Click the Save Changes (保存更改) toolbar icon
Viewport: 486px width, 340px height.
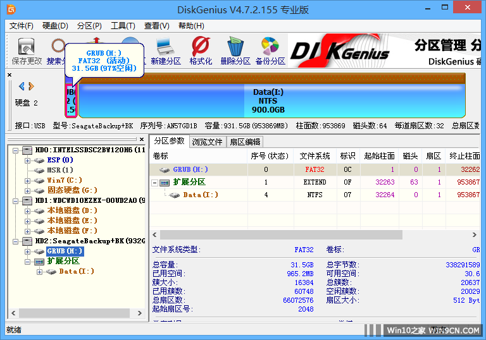[27, 51]
